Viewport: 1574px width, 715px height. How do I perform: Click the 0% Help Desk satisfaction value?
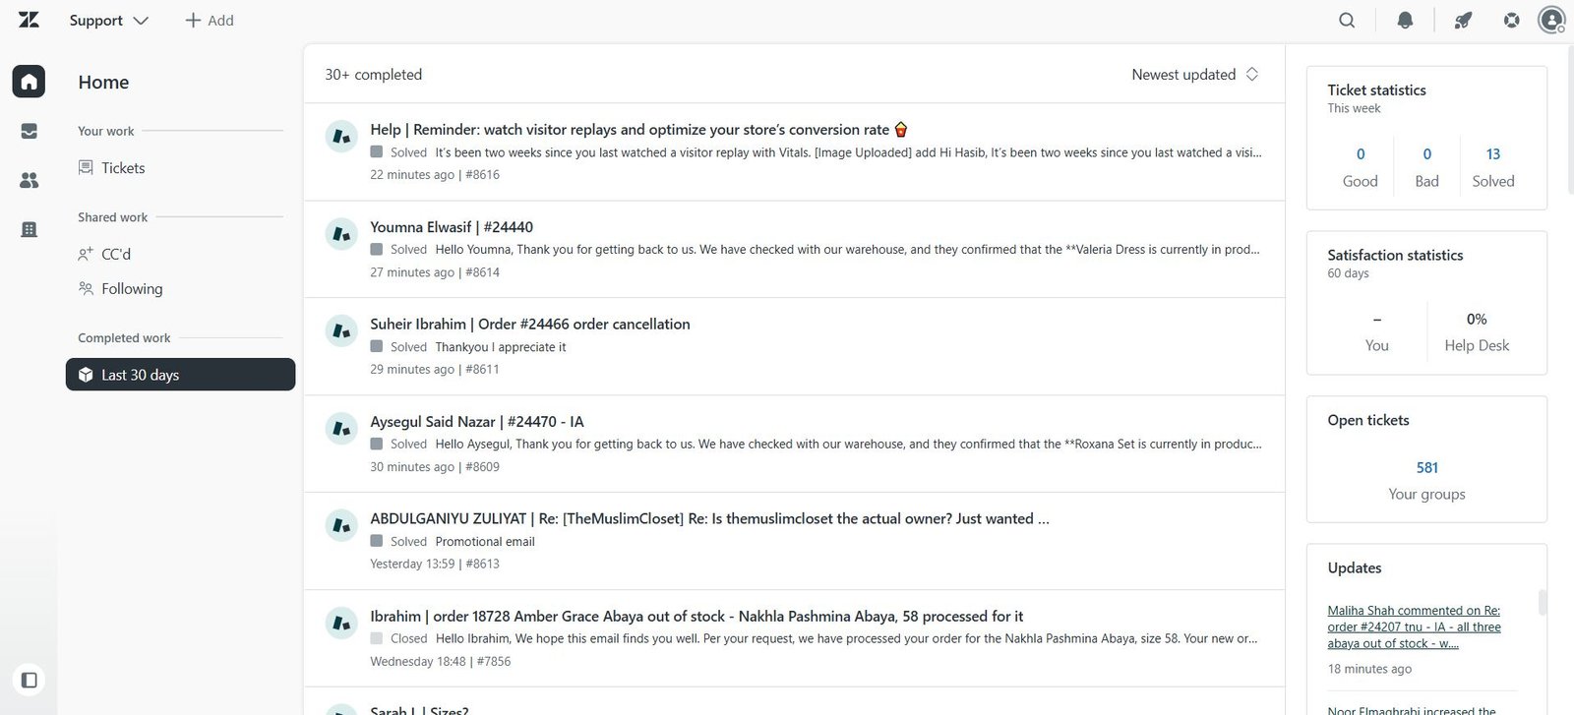pos(1477,320)
